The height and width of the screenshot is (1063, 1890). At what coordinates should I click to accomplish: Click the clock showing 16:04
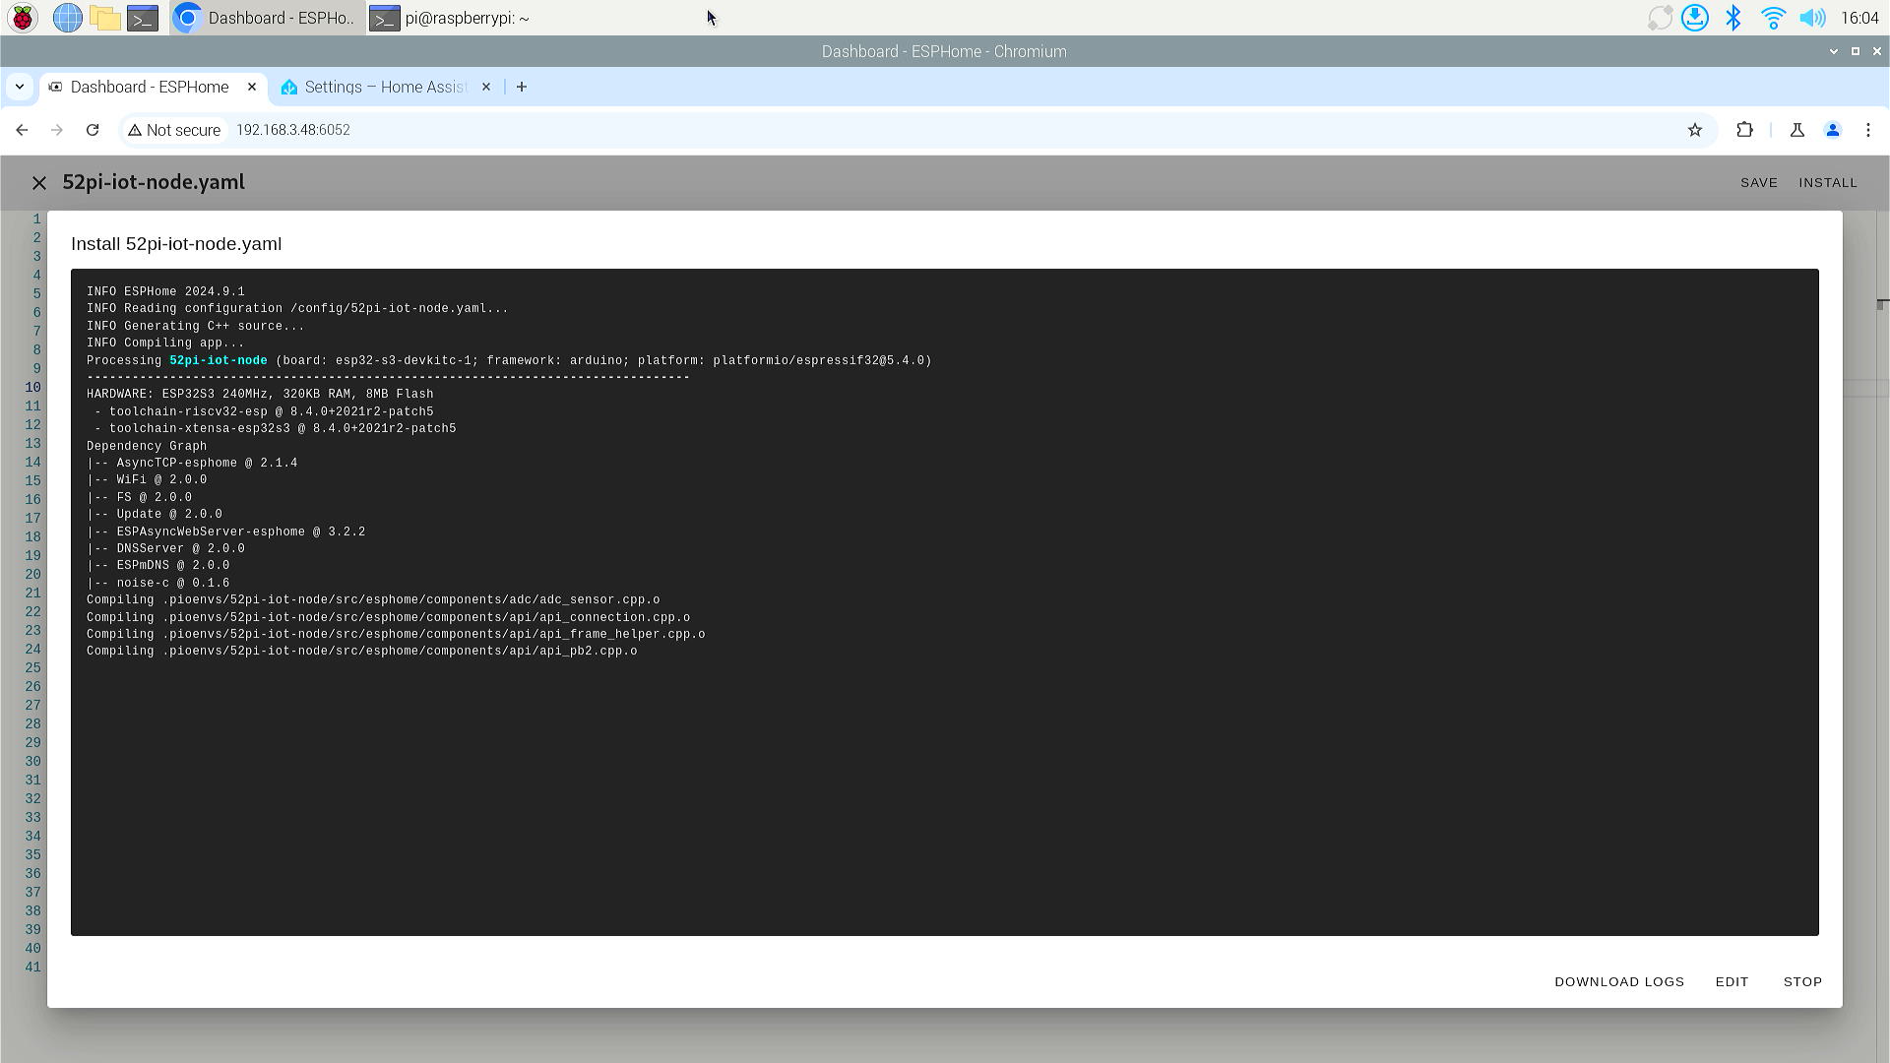[x=1859, y=18]
